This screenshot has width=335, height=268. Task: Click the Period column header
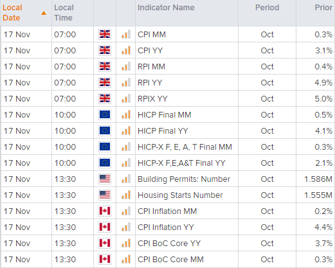pyautogui.click(x=267, y=8)
